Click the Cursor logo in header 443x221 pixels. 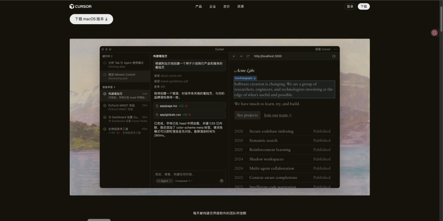coord(80,7)
